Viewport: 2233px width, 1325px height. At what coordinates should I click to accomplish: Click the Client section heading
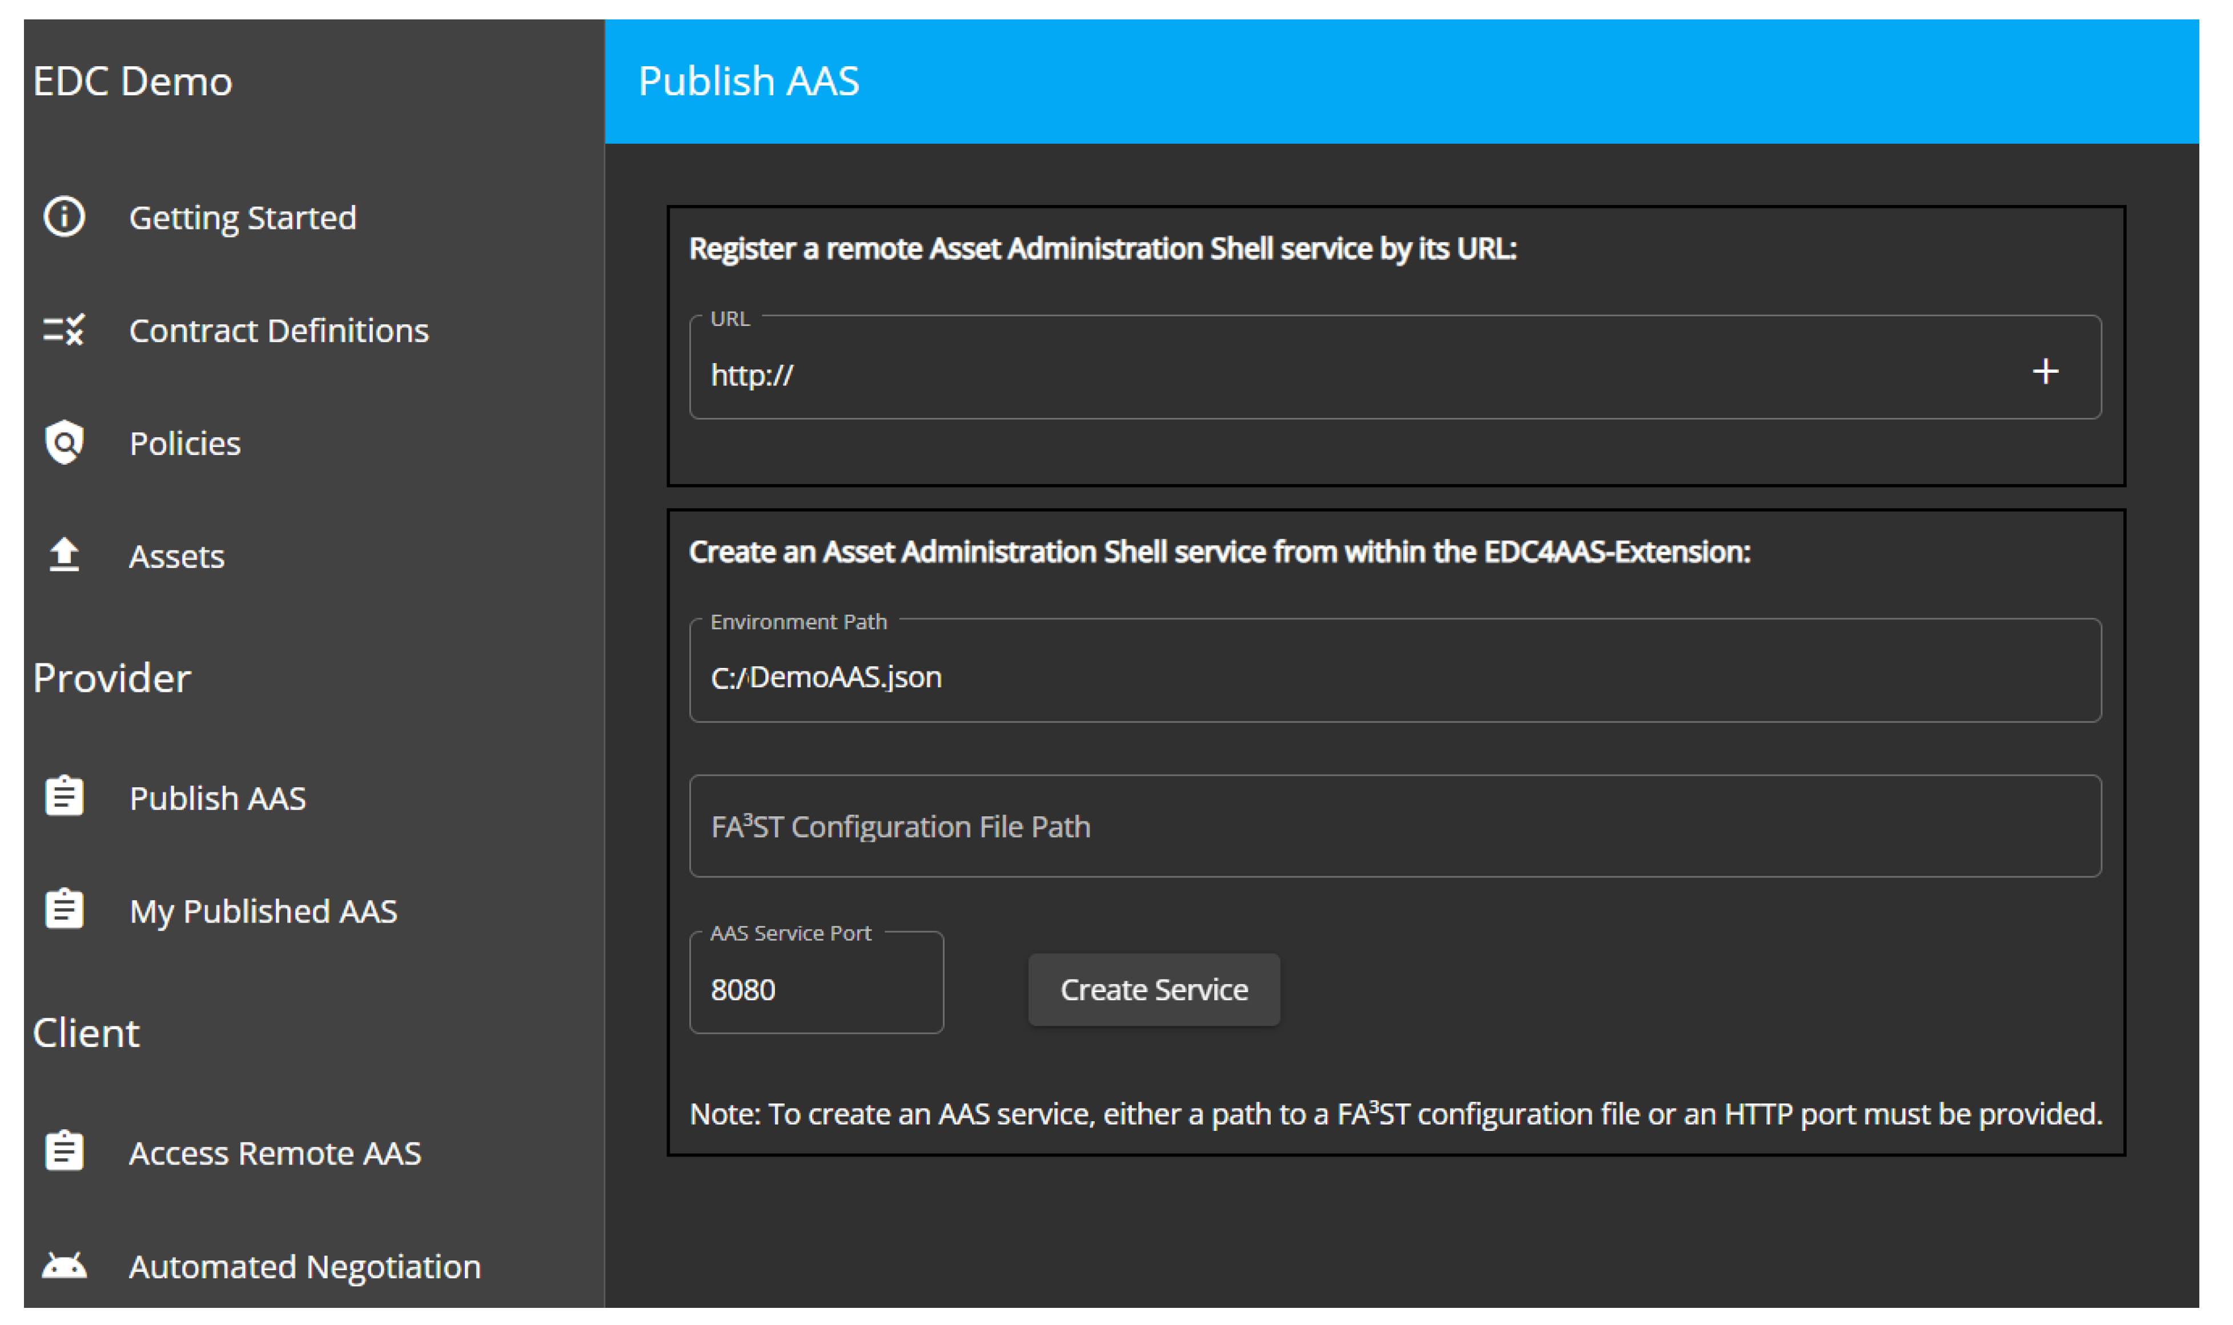coord(86,1033)
